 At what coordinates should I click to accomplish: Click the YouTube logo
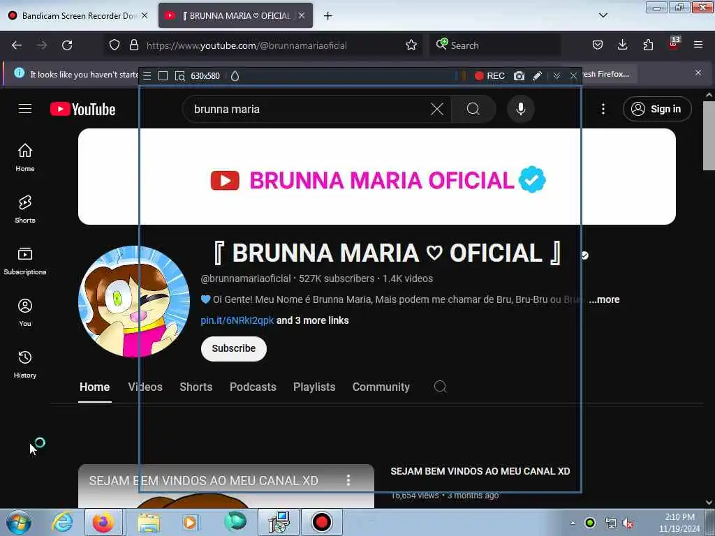click(82, 110)
